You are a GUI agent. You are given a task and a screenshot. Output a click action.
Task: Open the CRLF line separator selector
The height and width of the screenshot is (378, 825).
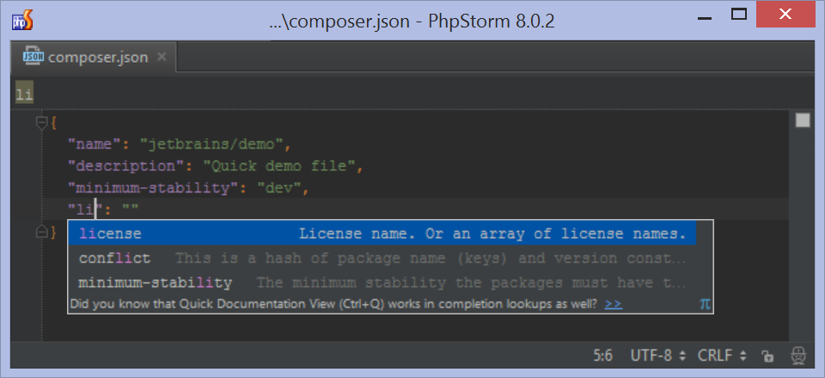click(x=723, y=356)
